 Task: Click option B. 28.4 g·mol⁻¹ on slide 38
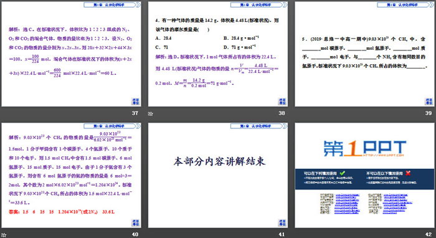(x=241, y=38)
